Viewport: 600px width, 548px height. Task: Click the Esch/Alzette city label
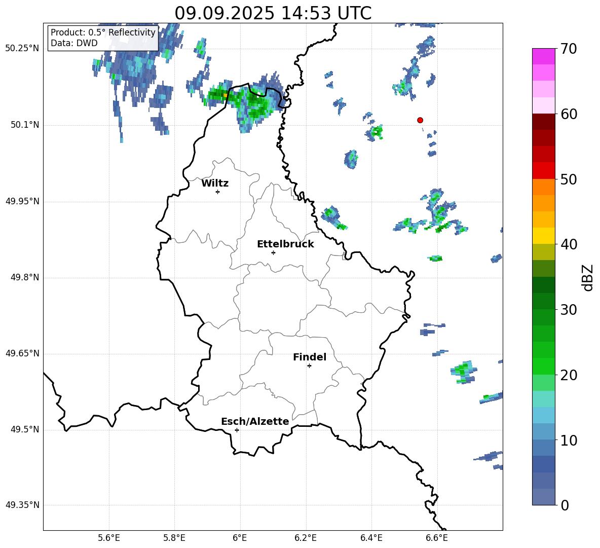click(255, 421)
